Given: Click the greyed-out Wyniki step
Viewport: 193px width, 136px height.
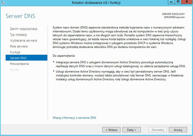Looking at the screenshot, I should click(14, 70).
